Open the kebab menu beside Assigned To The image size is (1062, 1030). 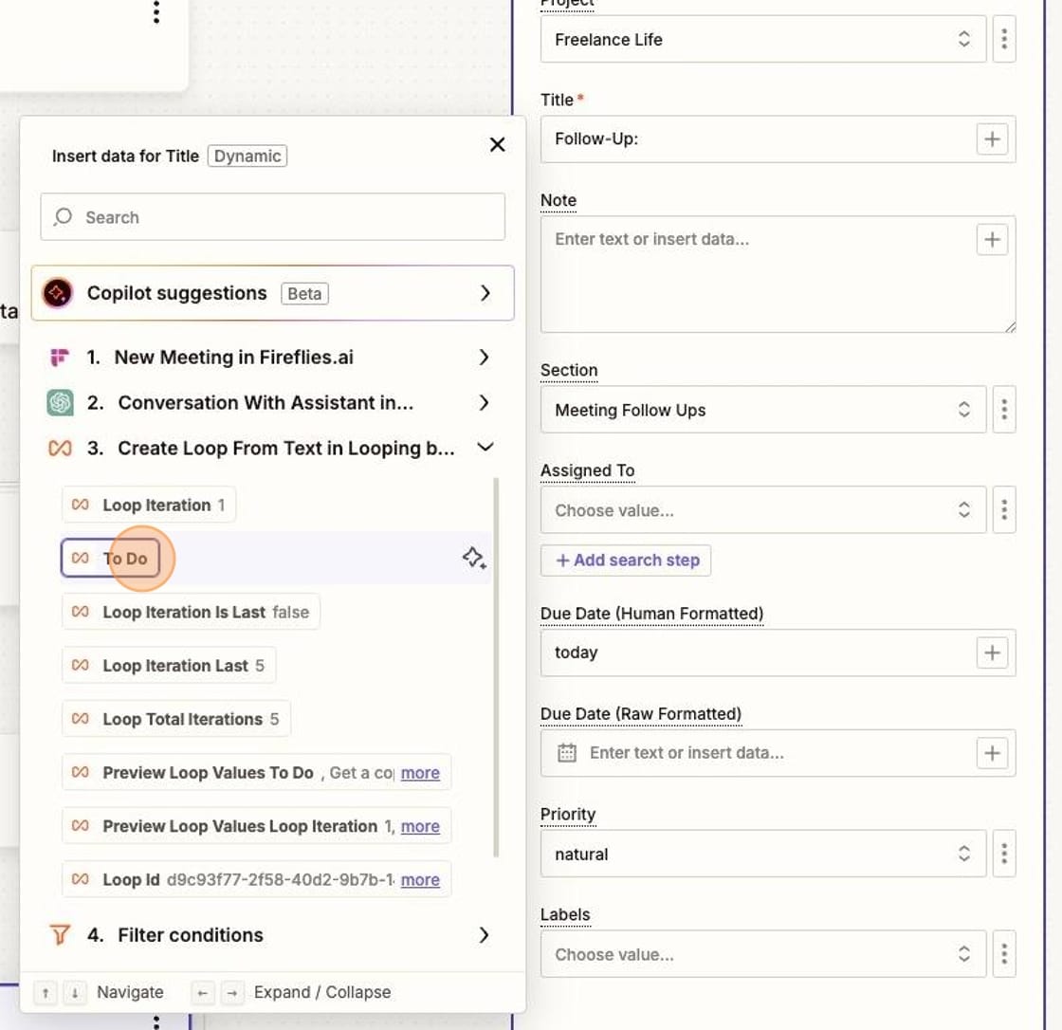[1004, 509]
